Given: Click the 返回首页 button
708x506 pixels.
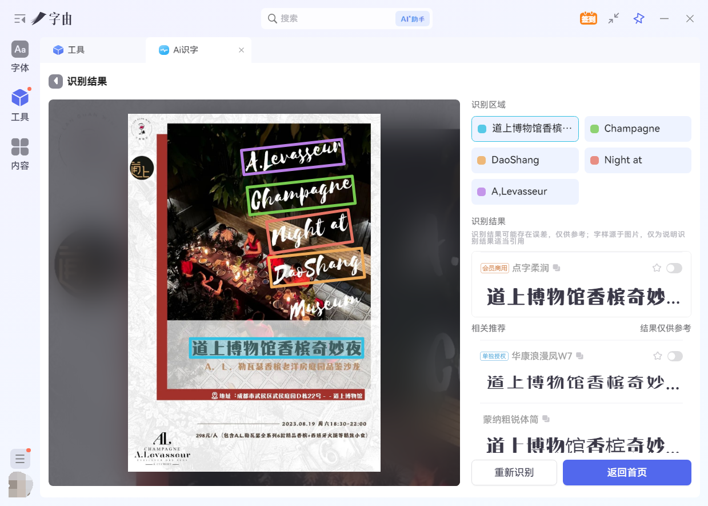Looking at the screenshot, I should click(626, 472).
